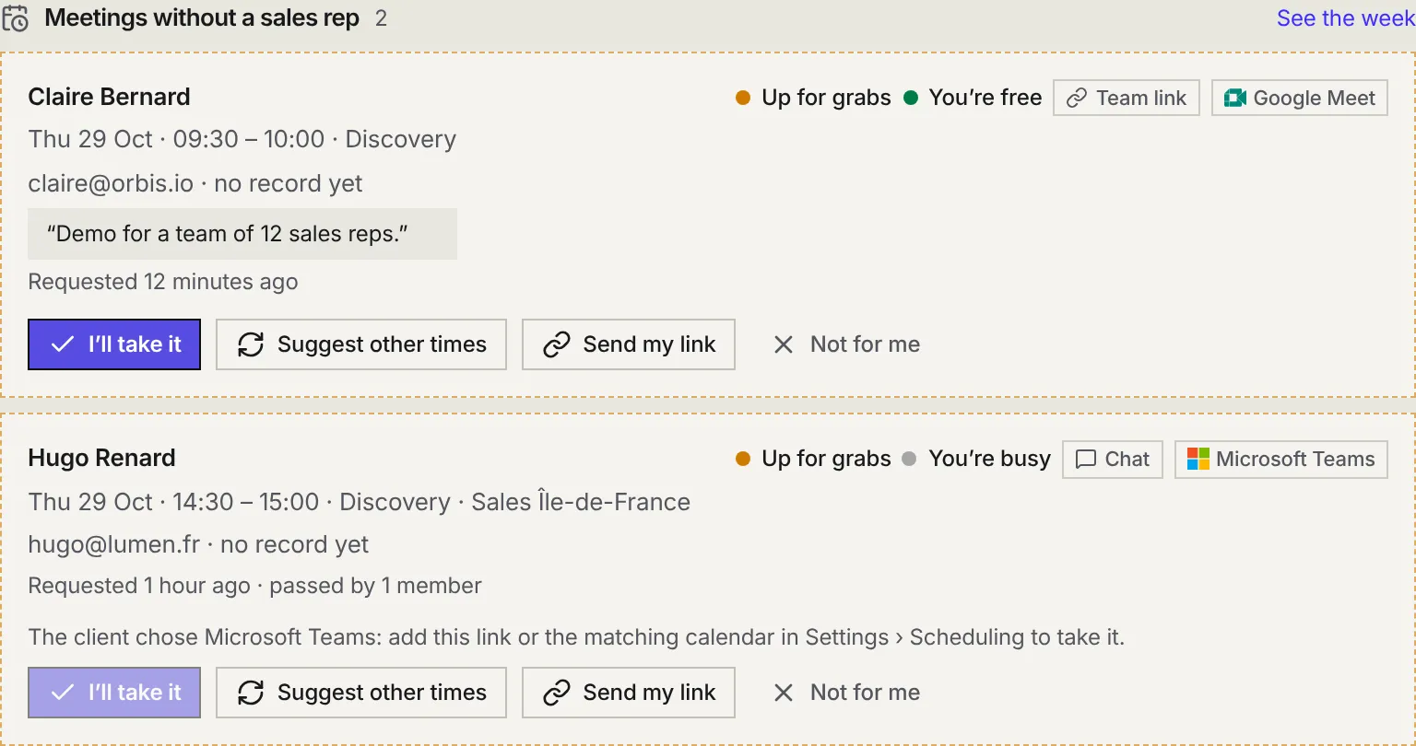Click the refresh arrows icon on Hugo's card
Viewport: 1416px width, 746px height.
coord(251,693)
